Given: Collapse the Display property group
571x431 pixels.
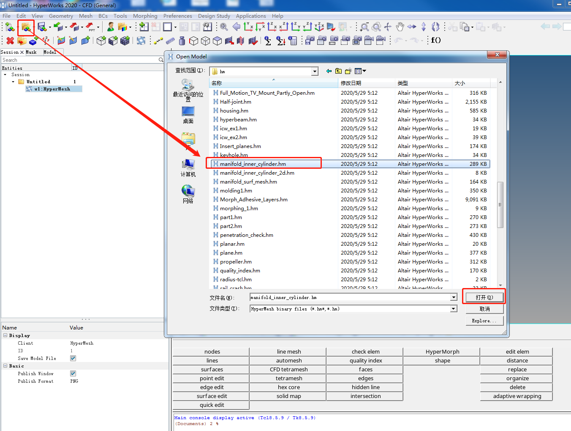Looking at the screenshot, I should pos(5,335).
